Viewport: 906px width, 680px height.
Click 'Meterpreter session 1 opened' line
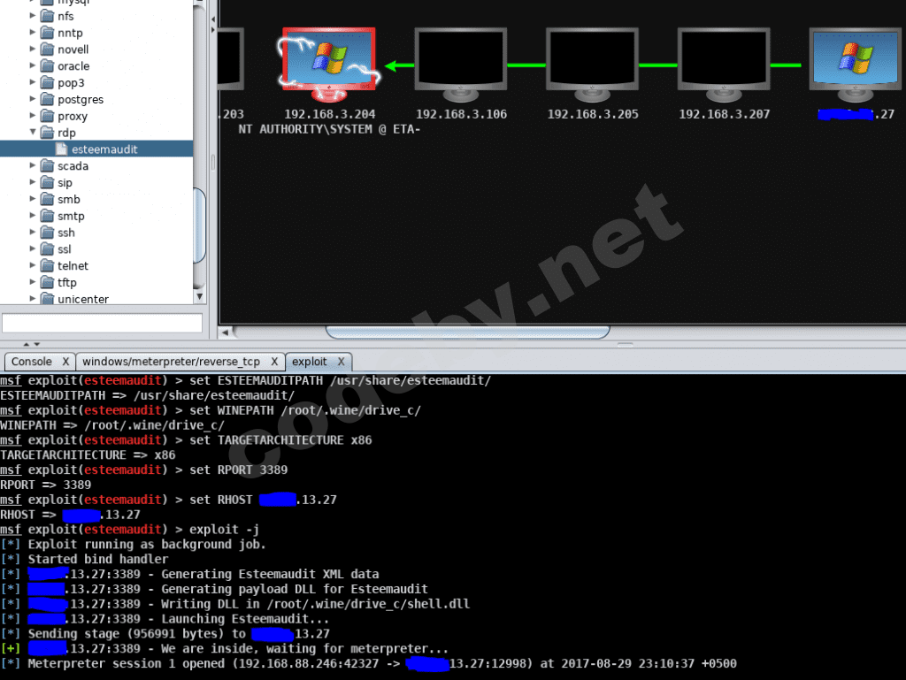(369, 663)
